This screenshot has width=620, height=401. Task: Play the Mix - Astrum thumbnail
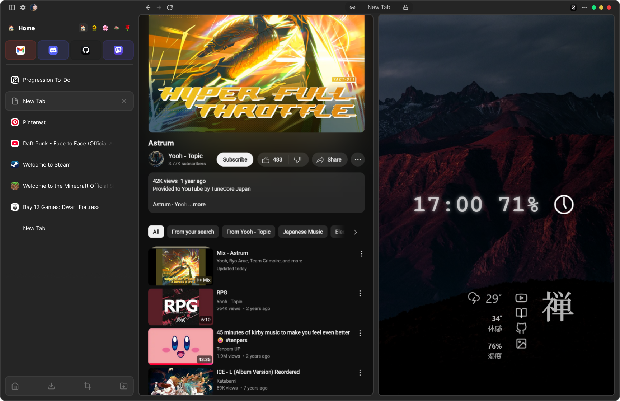181,266
